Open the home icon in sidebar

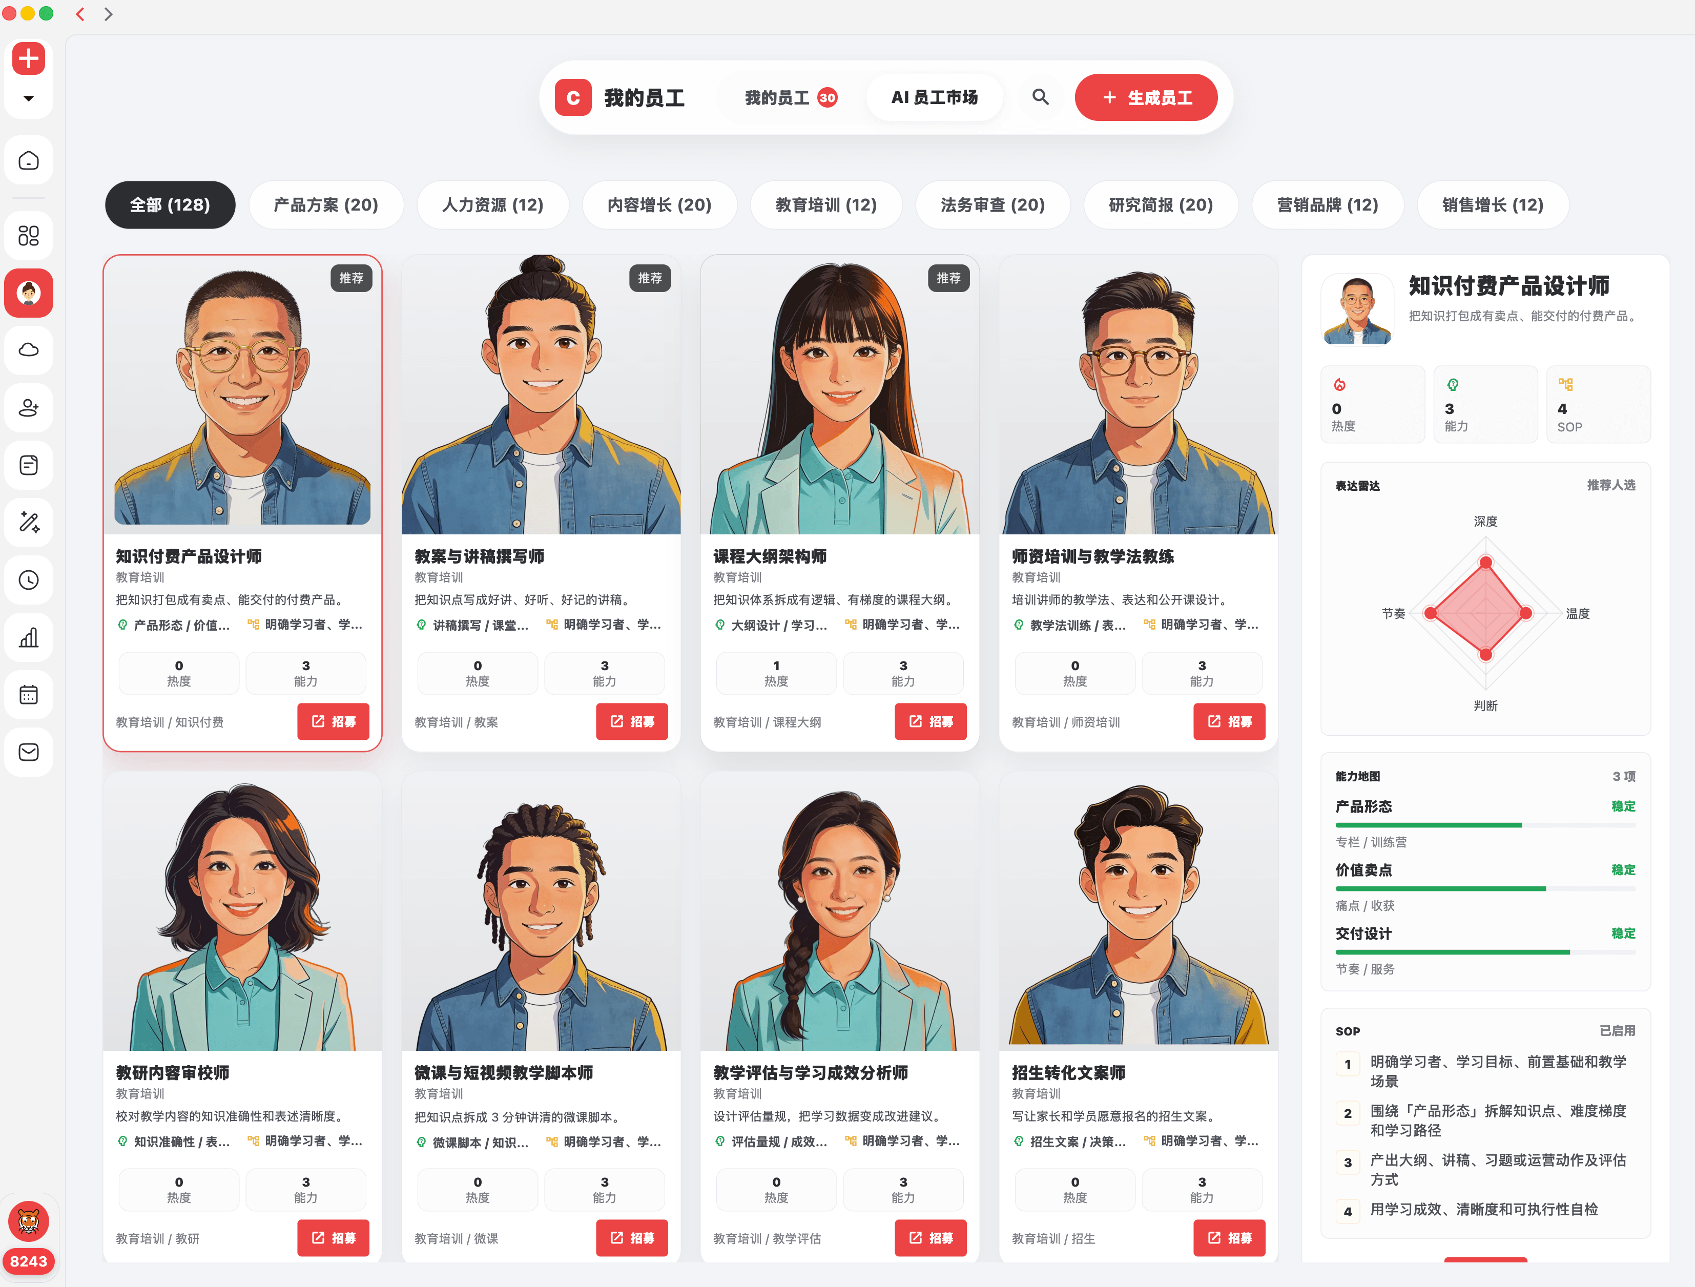[x=28, y=160]
